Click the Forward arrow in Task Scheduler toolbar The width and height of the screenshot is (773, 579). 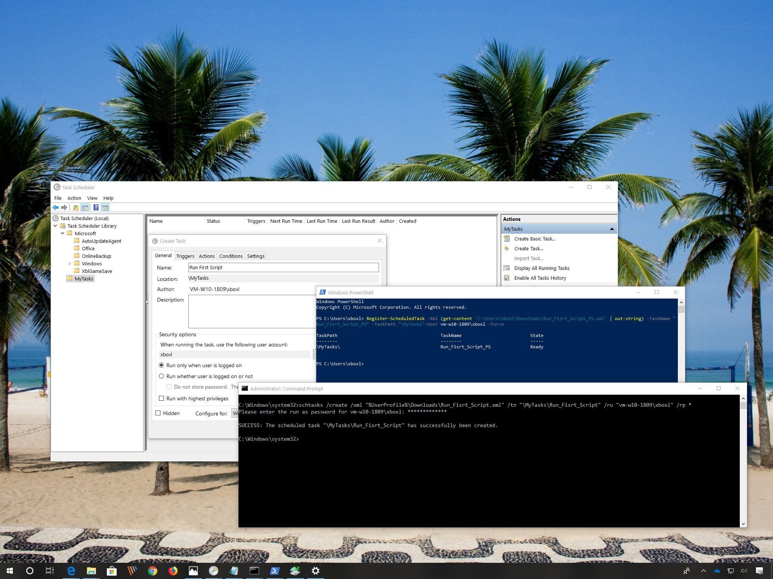(x=64, y=207)
